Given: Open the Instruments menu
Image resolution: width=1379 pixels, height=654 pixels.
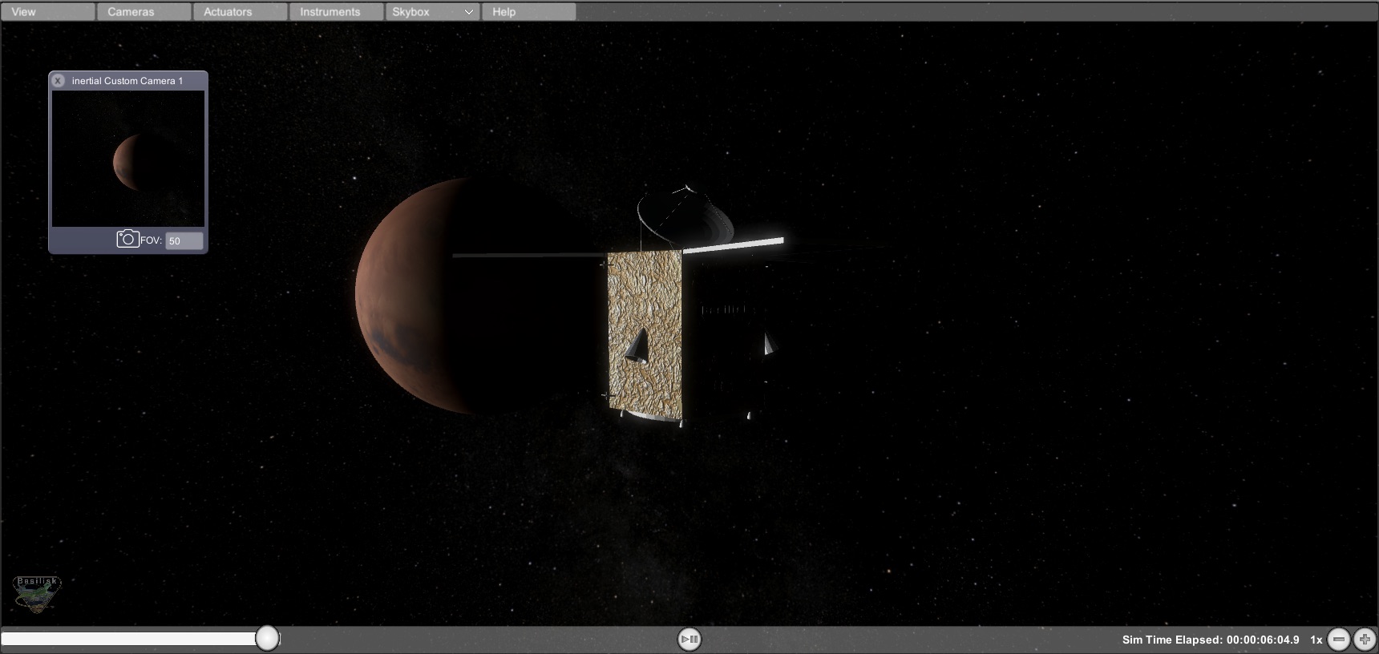Looking at the screenshot, I should coord(336,12).
